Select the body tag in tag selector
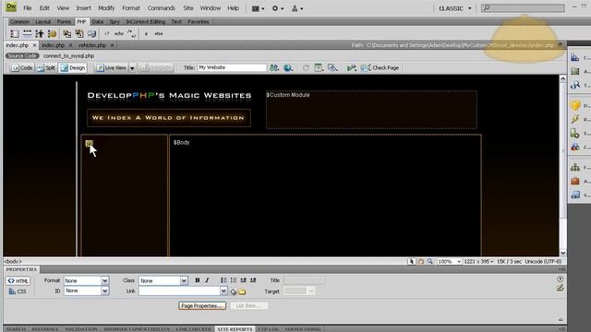Screen dimensions: 591x332 13,261
